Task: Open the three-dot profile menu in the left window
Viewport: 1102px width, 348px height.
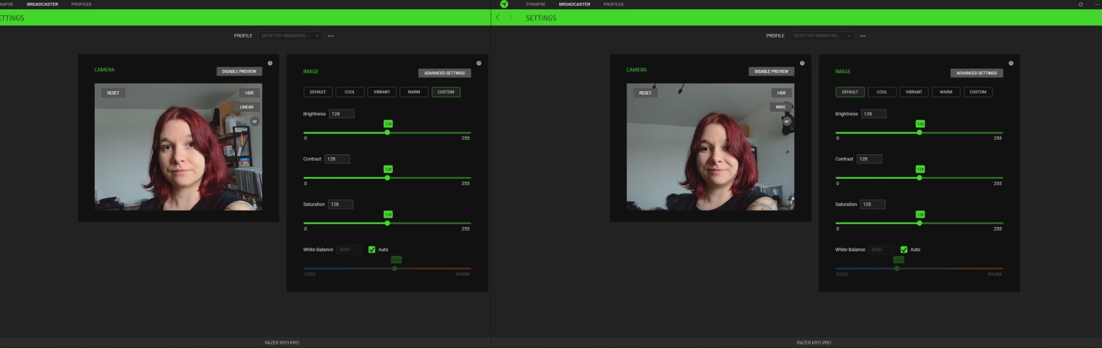Action: pos(331,36)
